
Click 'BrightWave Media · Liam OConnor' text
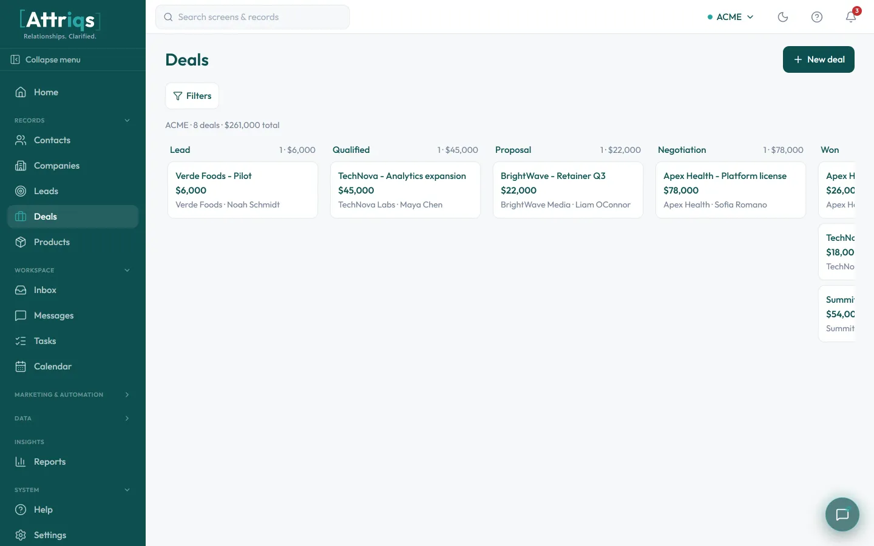(x=566, y=205)
